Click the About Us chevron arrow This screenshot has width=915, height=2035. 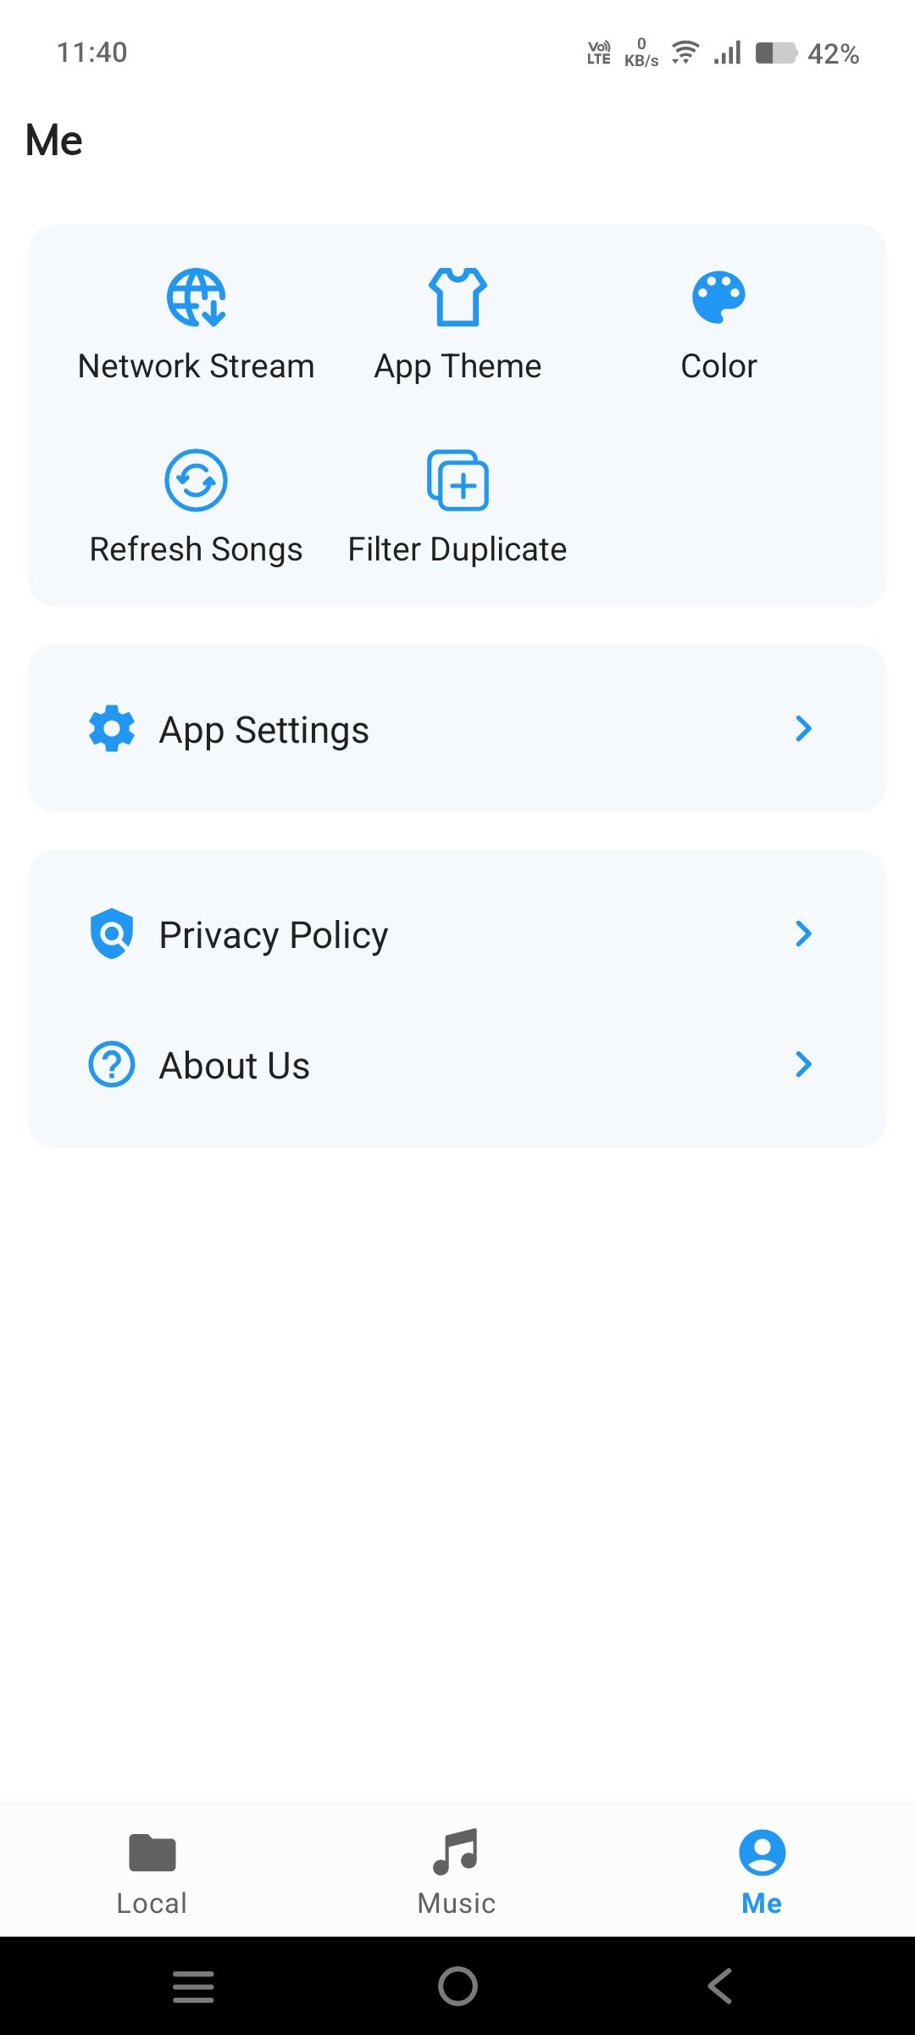[x=803, y=1064]
